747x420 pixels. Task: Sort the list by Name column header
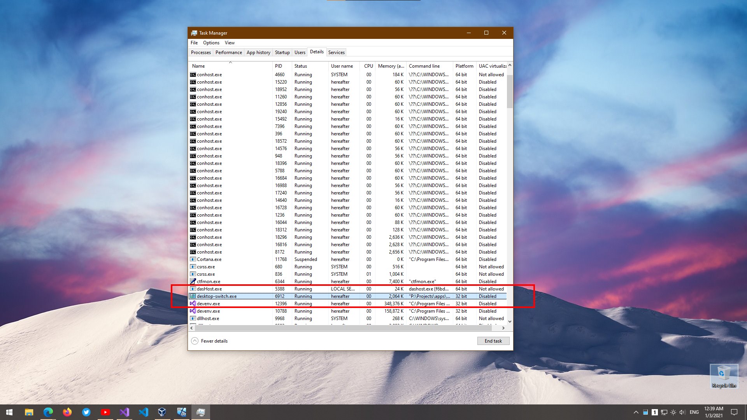[198, 66]
